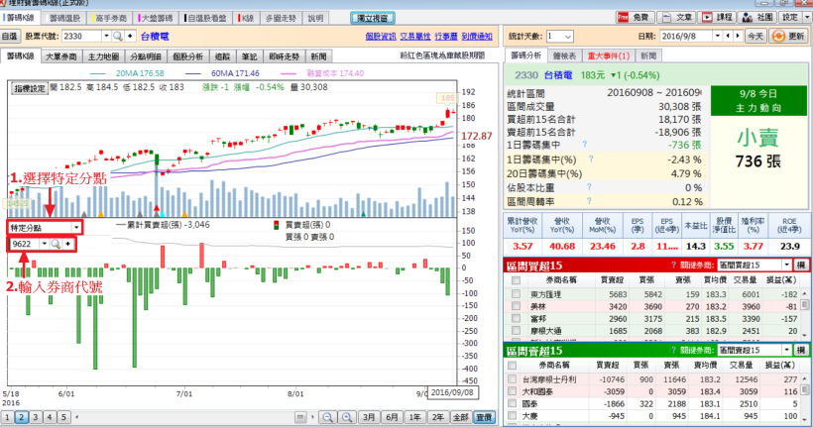Open the 個股資訊 link

(381, 37)
